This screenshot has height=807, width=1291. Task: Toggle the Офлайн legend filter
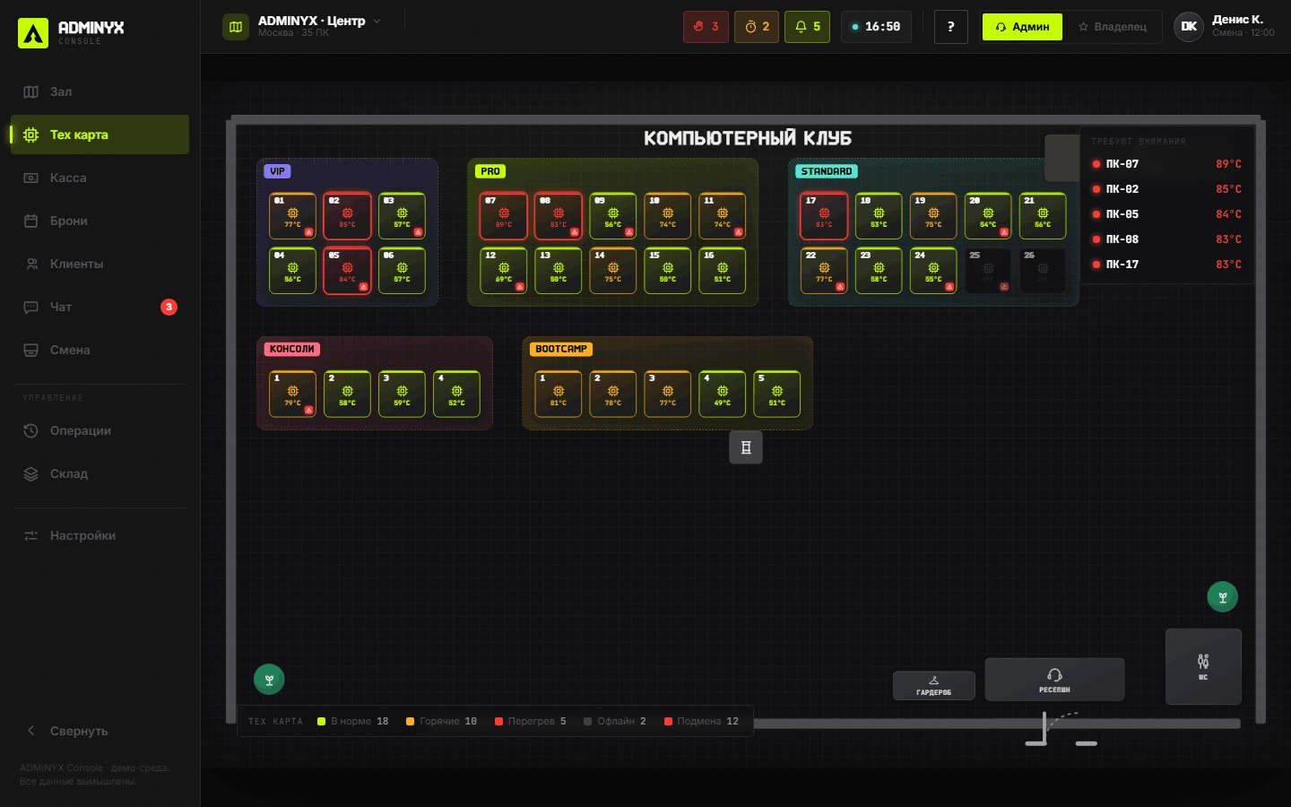[615, 721]
